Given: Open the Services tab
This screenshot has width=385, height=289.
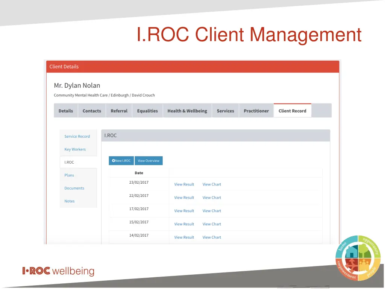Looking at the screenshot, I should [x=226, y=111].
